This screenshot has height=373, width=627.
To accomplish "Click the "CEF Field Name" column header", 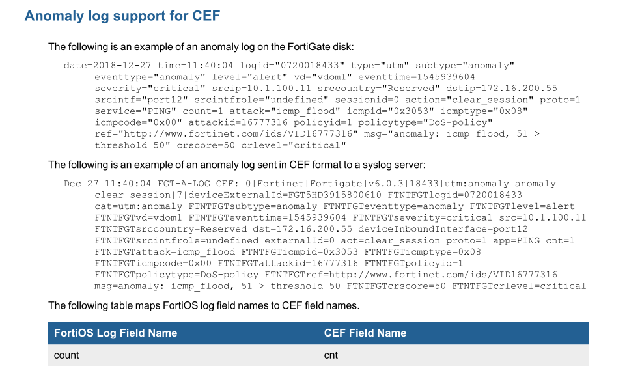I will click(x=365, y=333).
